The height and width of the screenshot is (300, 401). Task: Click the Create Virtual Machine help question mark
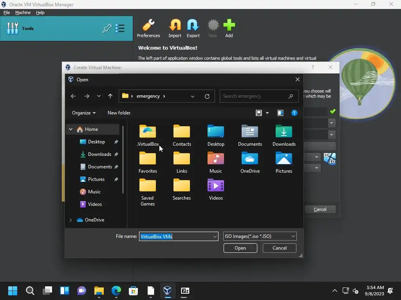pyautogui.click(x=313, y=67)
